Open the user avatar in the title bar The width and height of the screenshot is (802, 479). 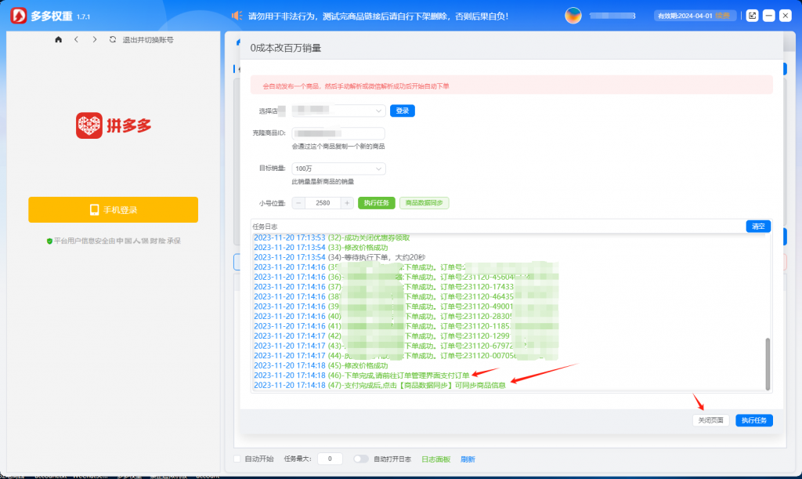(x=573, y=16)
